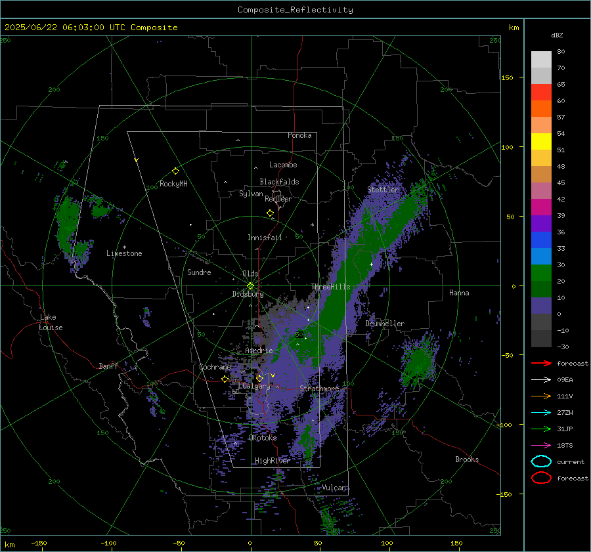Click the Sundre label
This screenshot has height=552, width=591.
coord(199,272)
